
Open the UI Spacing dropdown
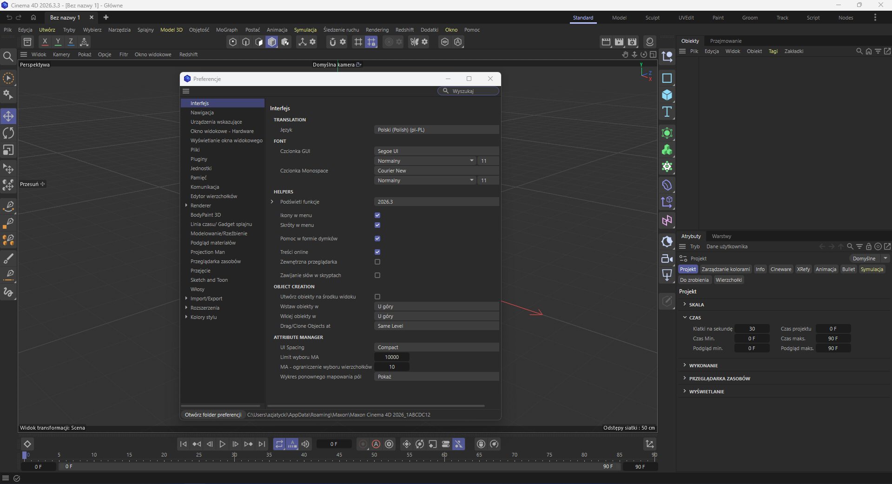[436, 347]
